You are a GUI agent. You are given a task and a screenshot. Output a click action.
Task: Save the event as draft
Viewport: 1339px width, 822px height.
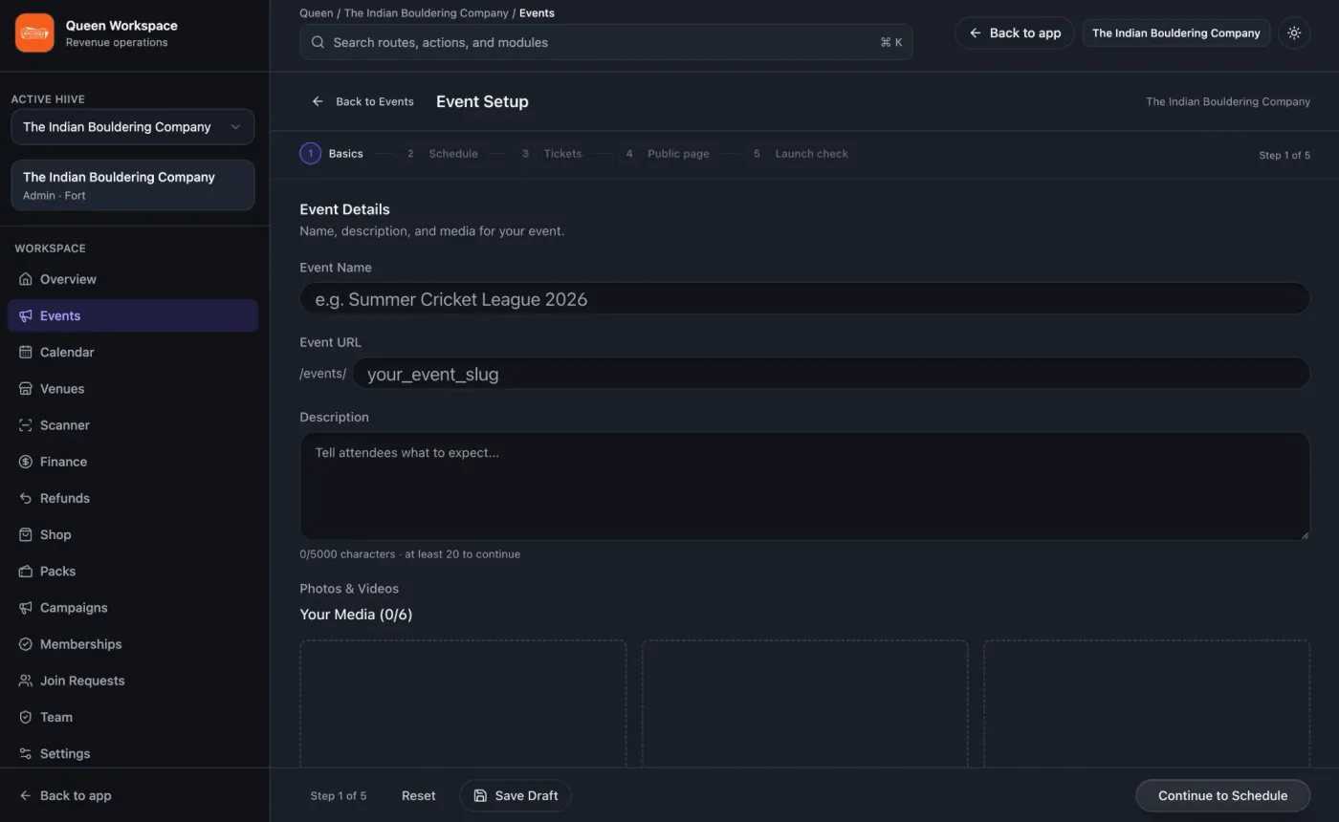click(x=516, y=795)
